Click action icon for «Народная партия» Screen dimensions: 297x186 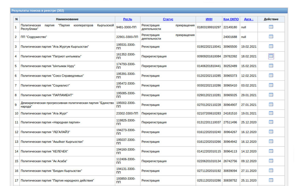point(271,122)
